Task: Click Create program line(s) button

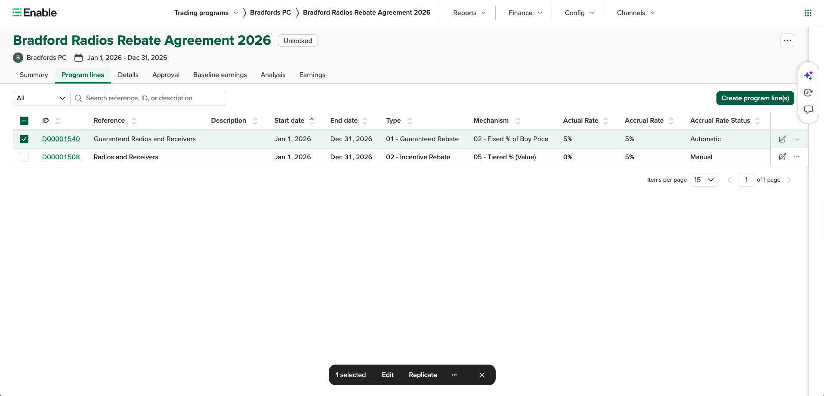Action: click(755, 98)
